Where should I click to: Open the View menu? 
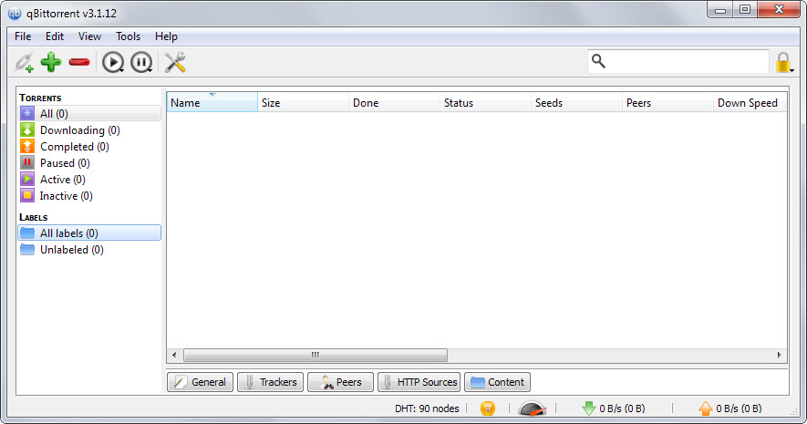click(89, 36)
